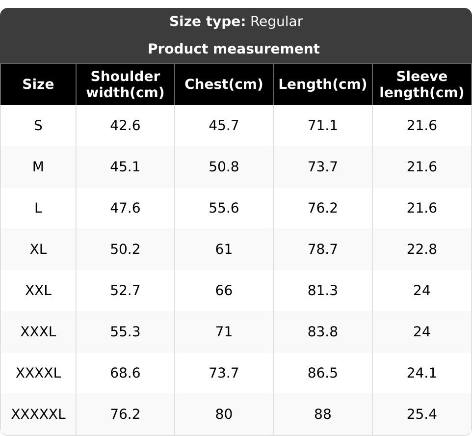472x436 pixels.
Task: Select the XXXXL size row label
Action: [x=38, y=373]
